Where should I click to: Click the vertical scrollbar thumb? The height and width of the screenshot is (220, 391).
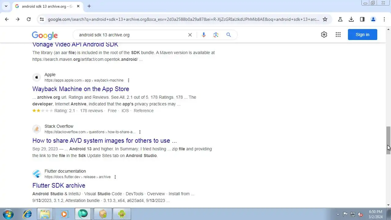(x=388, y=140)
